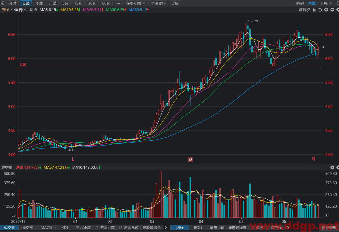Click the MA30:6.25 value

[x=116, y=10]
